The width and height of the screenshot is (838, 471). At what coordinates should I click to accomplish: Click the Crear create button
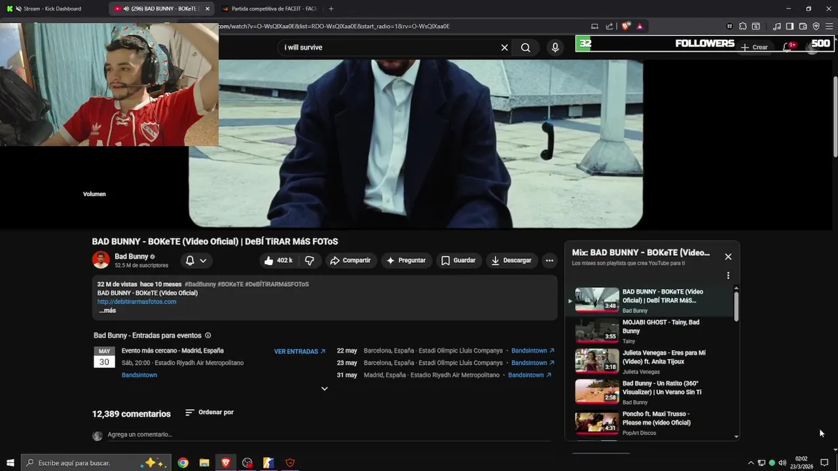[754, 47]
